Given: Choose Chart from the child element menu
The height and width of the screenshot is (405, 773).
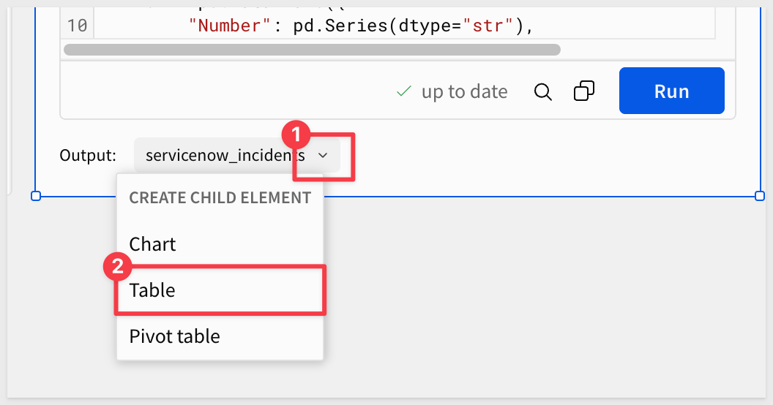Looking at the screenshot, I should coord(153,243).
